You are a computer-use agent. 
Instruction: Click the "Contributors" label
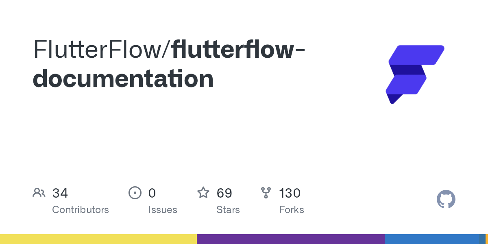pos(81,210)
